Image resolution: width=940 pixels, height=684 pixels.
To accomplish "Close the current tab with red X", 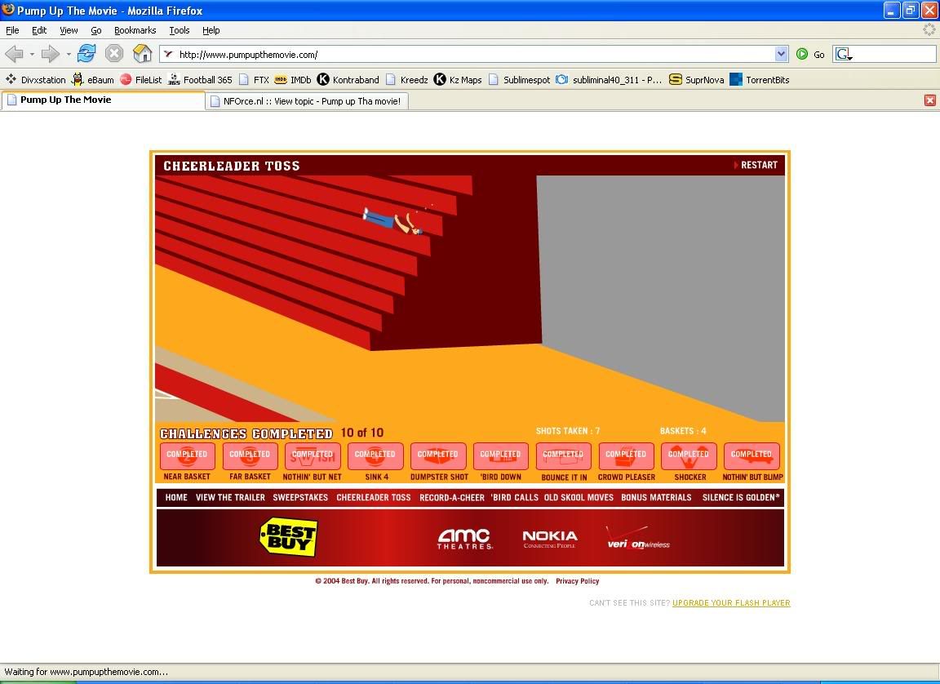I will (x=930, y=100).
